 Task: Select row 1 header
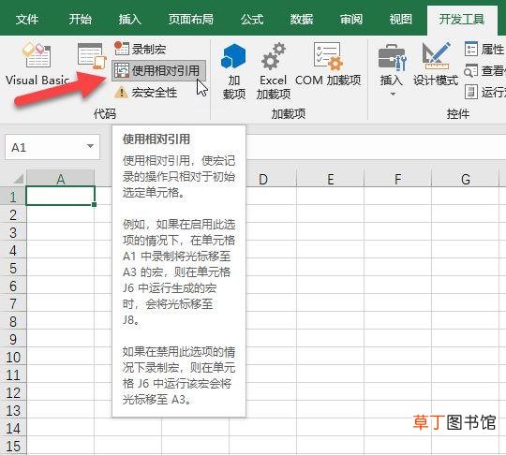click(x=13, y=197)
